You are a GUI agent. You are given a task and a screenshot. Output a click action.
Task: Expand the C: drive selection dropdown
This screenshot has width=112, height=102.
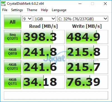[83, 19]
